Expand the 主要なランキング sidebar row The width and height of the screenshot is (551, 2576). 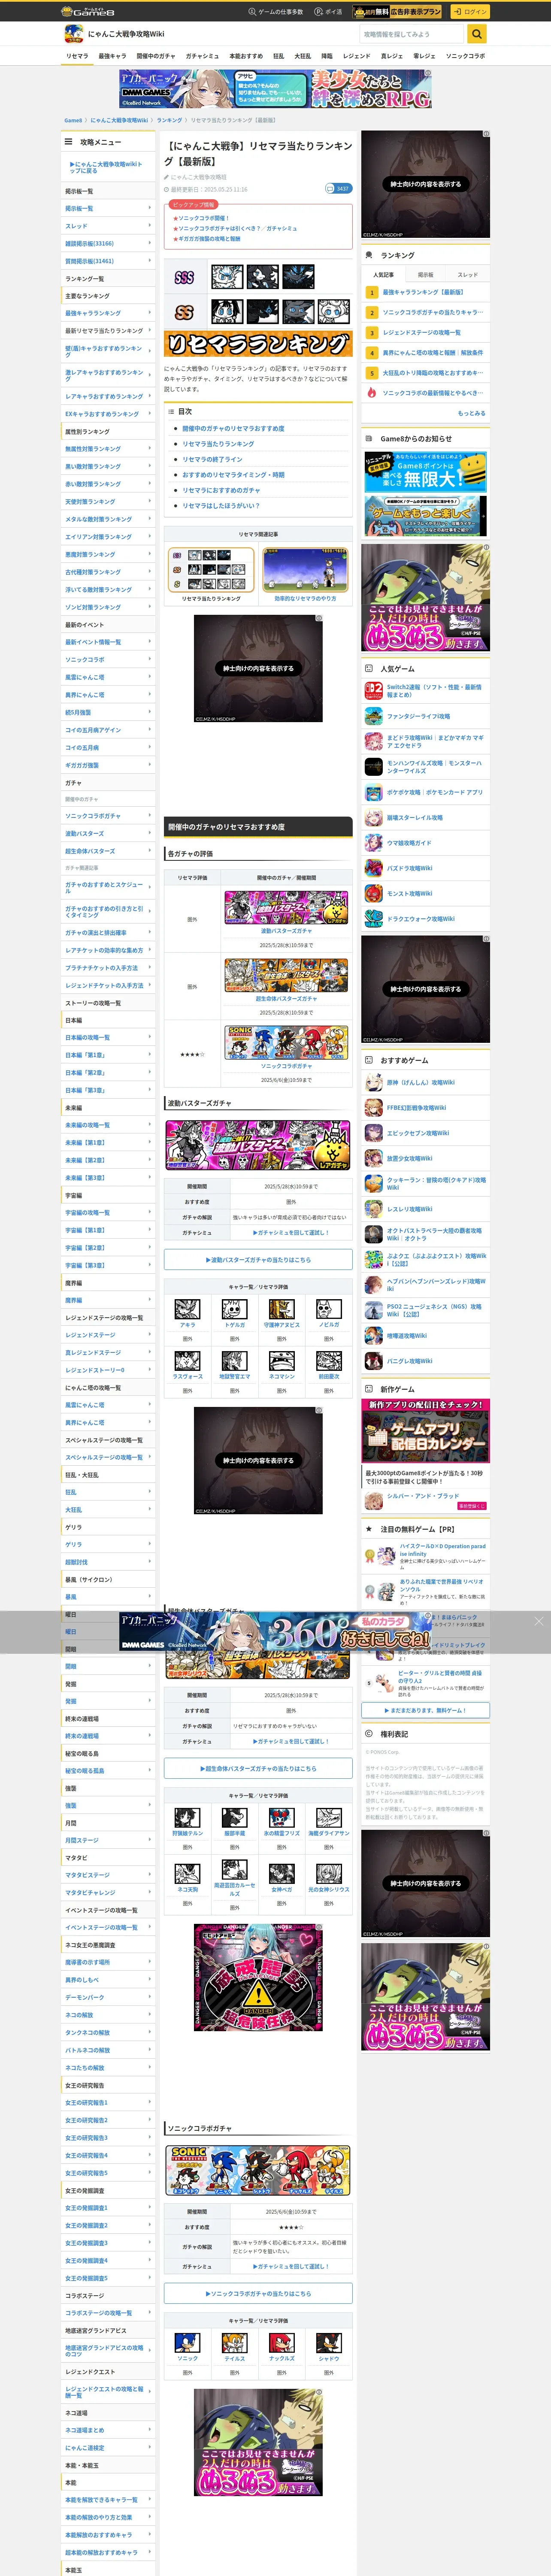pos(108,296)
